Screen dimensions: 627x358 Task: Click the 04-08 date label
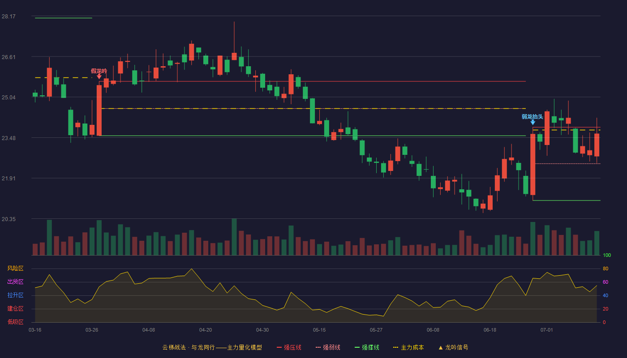(x=149, y=330)
